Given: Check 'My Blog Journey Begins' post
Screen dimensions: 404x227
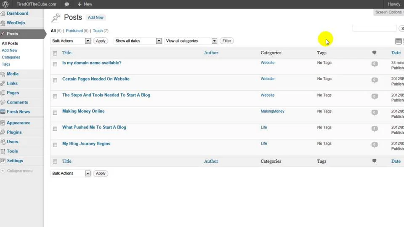Looking at the screenshot, I should pos(55,145).
